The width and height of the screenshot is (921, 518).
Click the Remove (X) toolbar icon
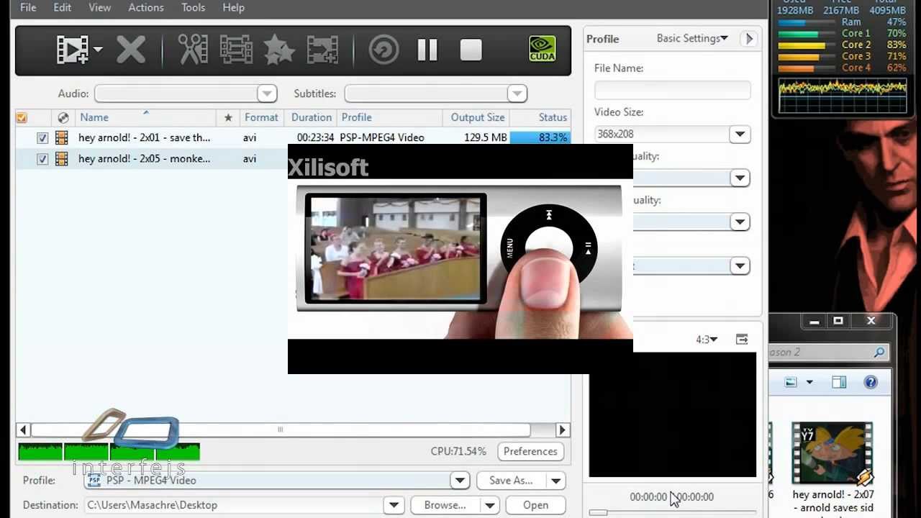[x=131, y=50]
